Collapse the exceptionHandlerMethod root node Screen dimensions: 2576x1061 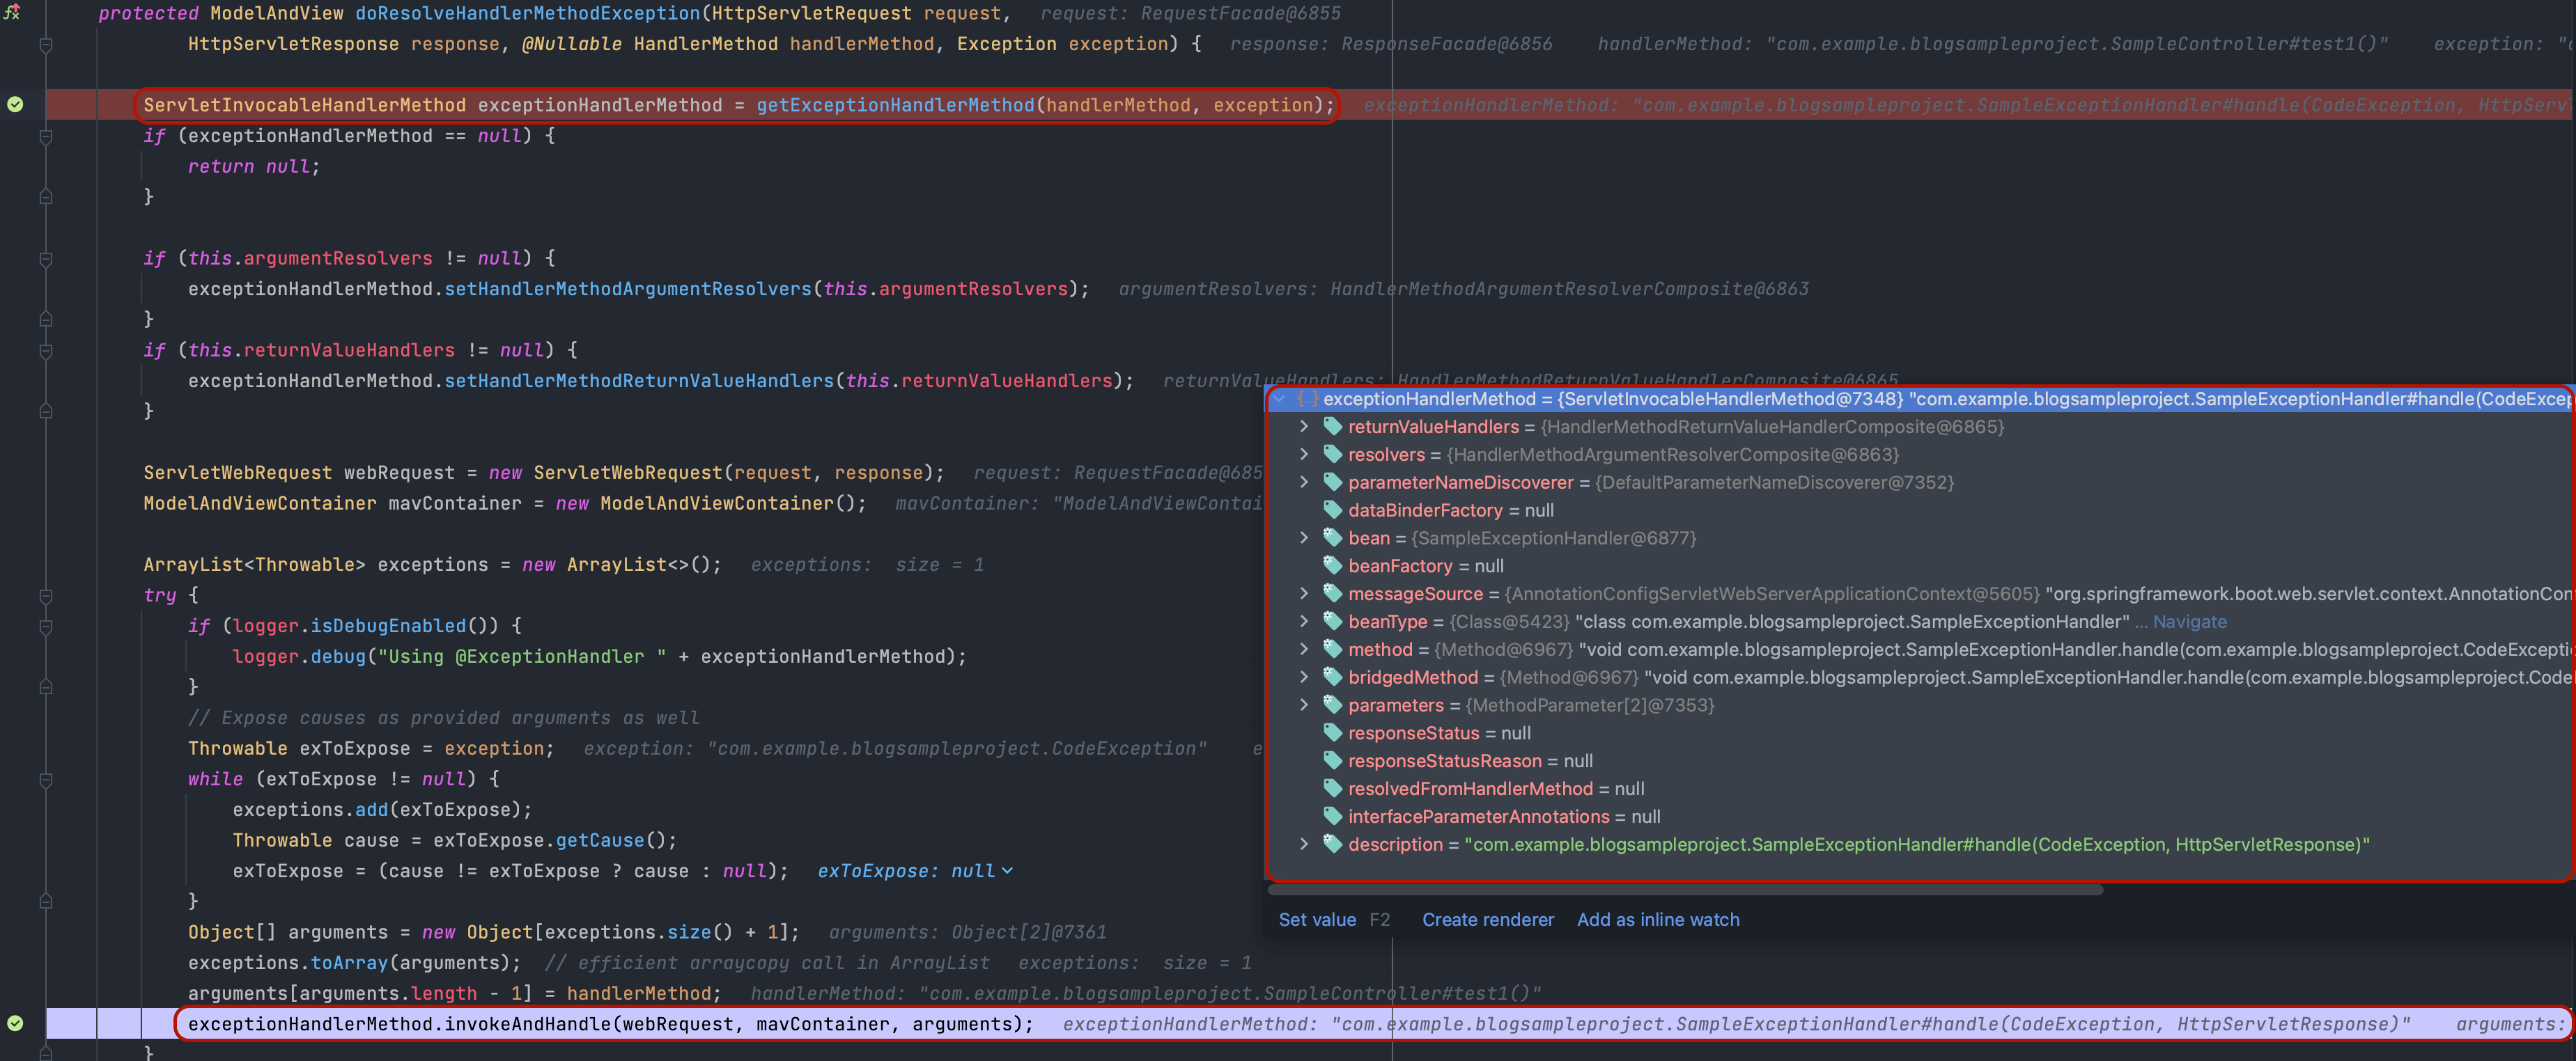1279,400
